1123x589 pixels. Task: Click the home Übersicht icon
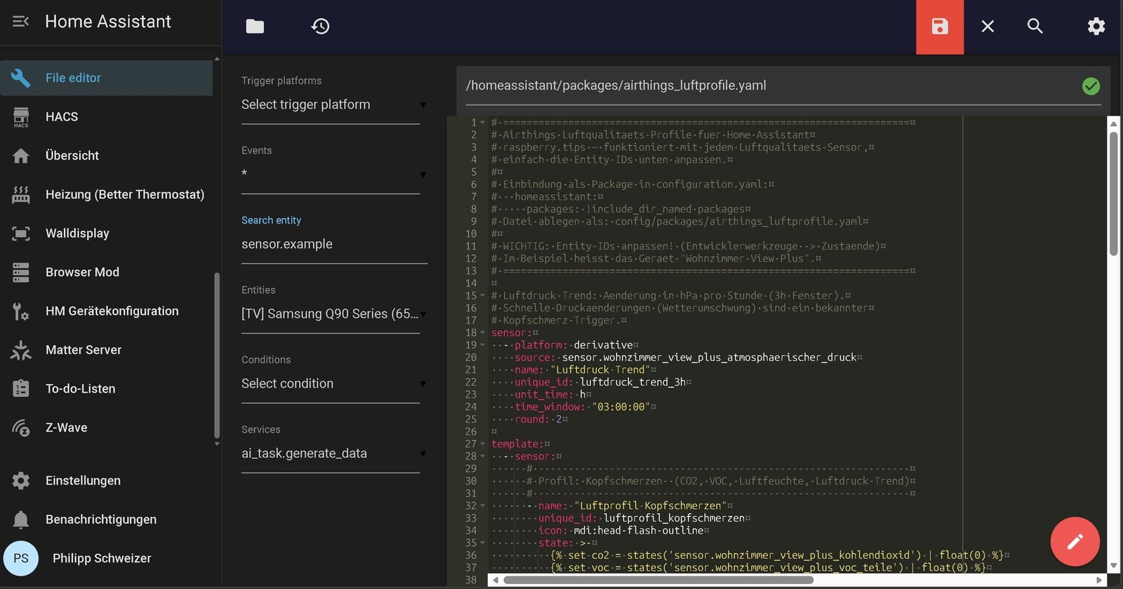[21, 156]
